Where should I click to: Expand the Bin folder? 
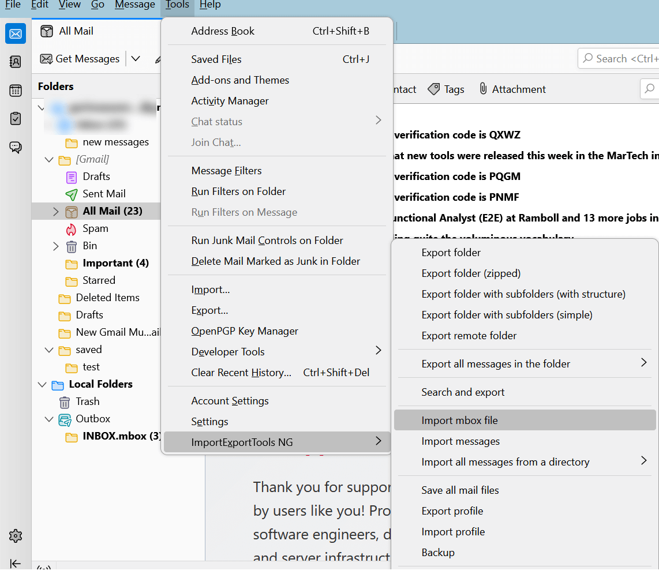coord(55,246)
